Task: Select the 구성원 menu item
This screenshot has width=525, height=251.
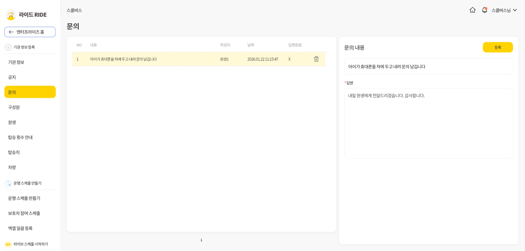Action: 14,107
